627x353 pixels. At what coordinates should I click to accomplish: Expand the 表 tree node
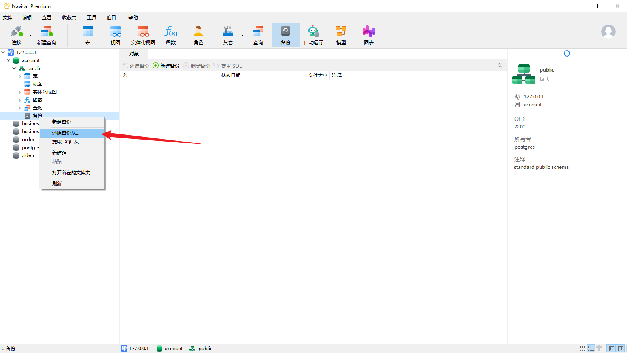click(20, 76)
